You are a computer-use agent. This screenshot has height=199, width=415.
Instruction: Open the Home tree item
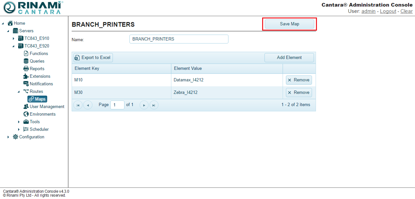click(19, 23)
